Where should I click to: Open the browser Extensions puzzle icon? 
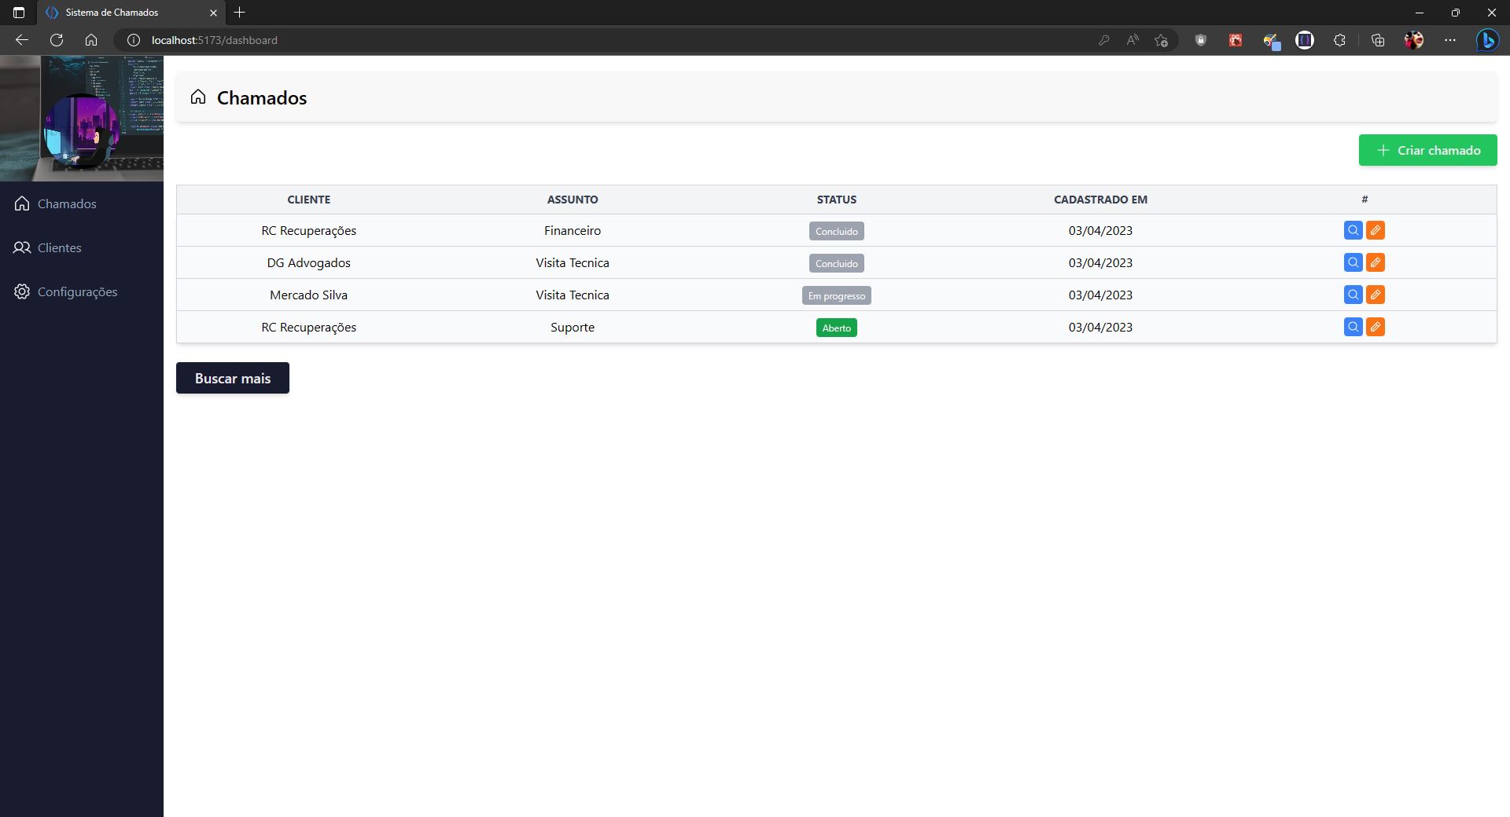(1339, 40)
